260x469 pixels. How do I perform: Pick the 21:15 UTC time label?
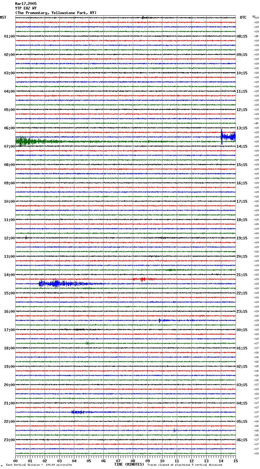click(x=242, y=275)
